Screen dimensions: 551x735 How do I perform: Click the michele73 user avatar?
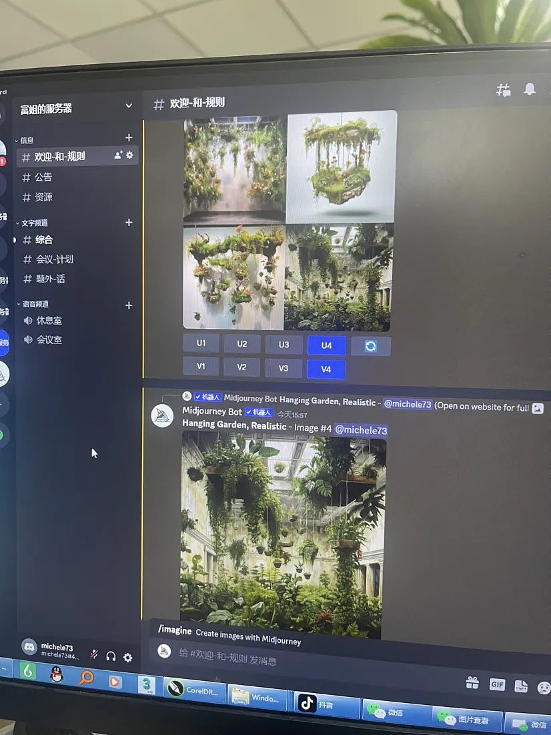point(29,647)
